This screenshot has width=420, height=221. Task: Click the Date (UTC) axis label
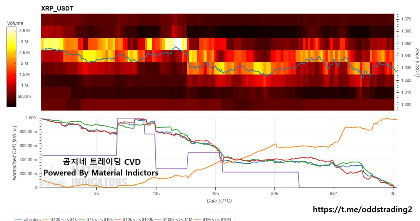point(219,201)
